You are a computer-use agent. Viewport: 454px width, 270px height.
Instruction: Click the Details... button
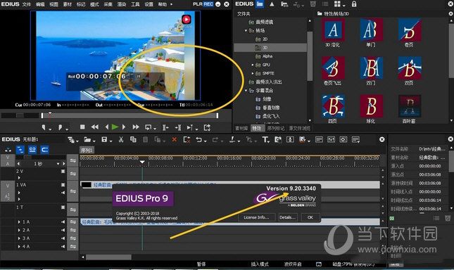[x=287, y=217]
